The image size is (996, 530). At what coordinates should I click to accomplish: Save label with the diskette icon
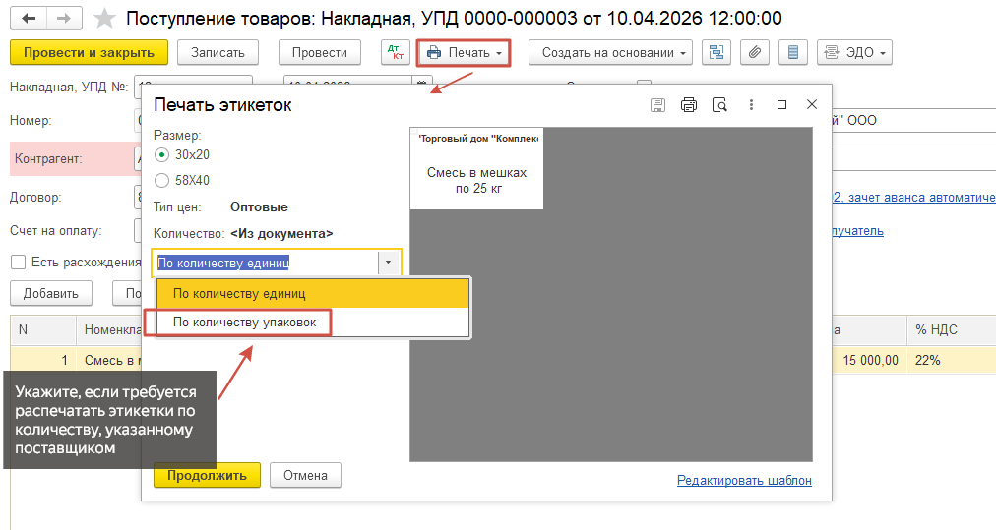tap(658, 105)
